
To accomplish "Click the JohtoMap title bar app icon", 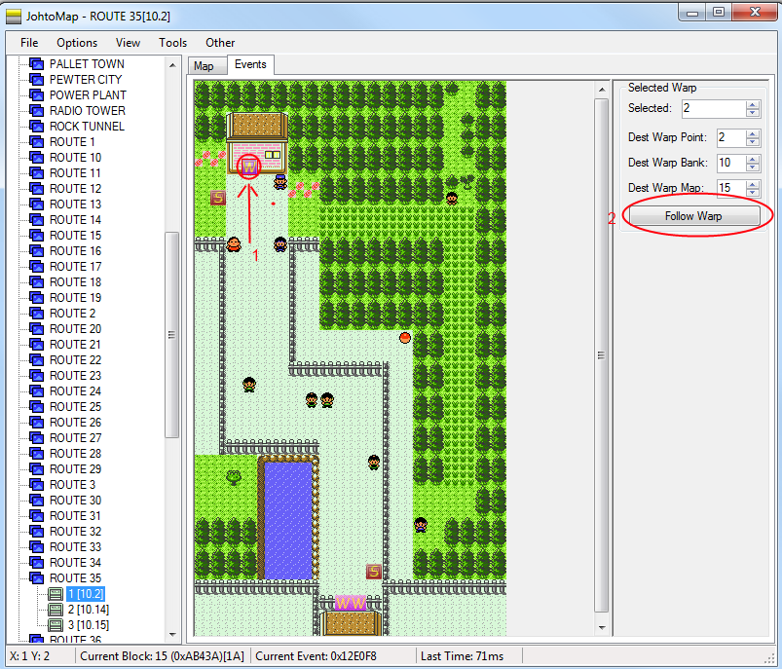I will click(14, 14).
